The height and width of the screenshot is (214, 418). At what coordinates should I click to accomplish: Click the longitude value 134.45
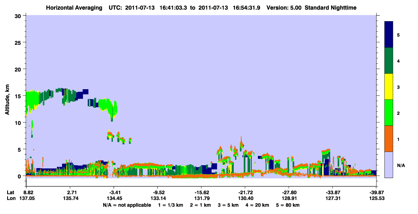click(x=115, y=199)
